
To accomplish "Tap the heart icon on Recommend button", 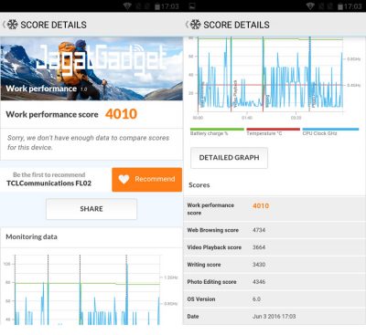I will pos(124,179).
